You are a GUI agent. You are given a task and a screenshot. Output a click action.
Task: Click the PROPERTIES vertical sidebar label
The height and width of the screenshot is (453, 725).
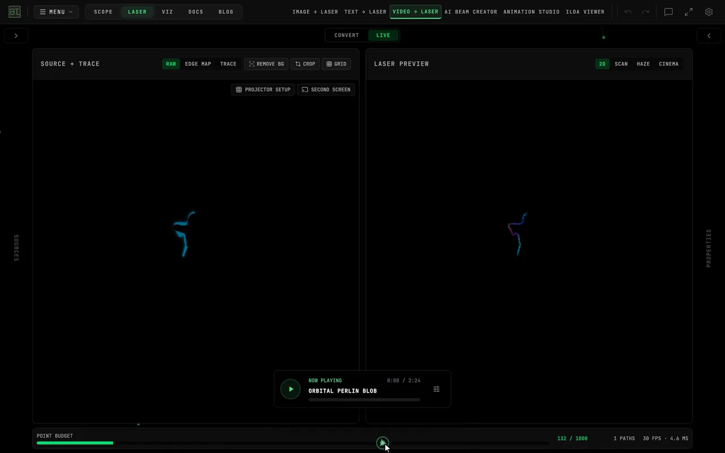click(x=709, y=248)
